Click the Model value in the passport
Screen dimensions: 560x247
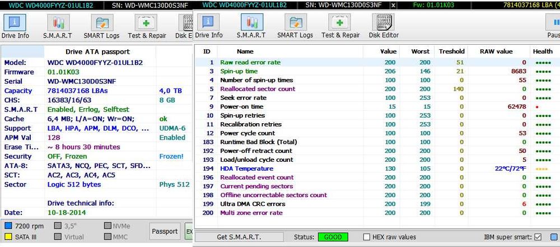(x=95, y=63)
